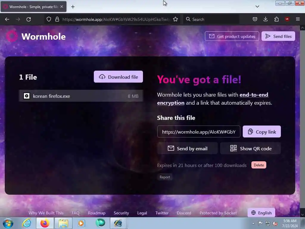Open the Firefox downloads arrow icon
The width and height of the screenshot is (305, 229).
(x=265, y=19)
